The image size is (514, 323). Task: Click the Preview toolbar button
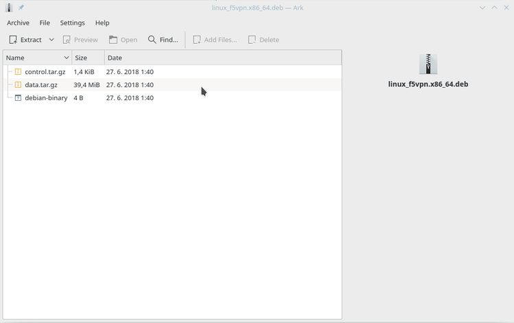(x=80, y=40)
